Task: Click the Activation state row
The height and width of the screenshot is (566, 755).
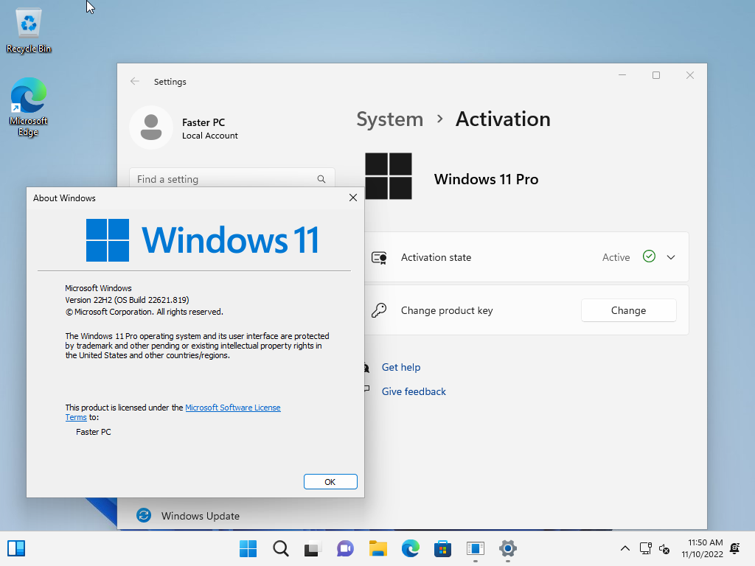Action: 526,257
